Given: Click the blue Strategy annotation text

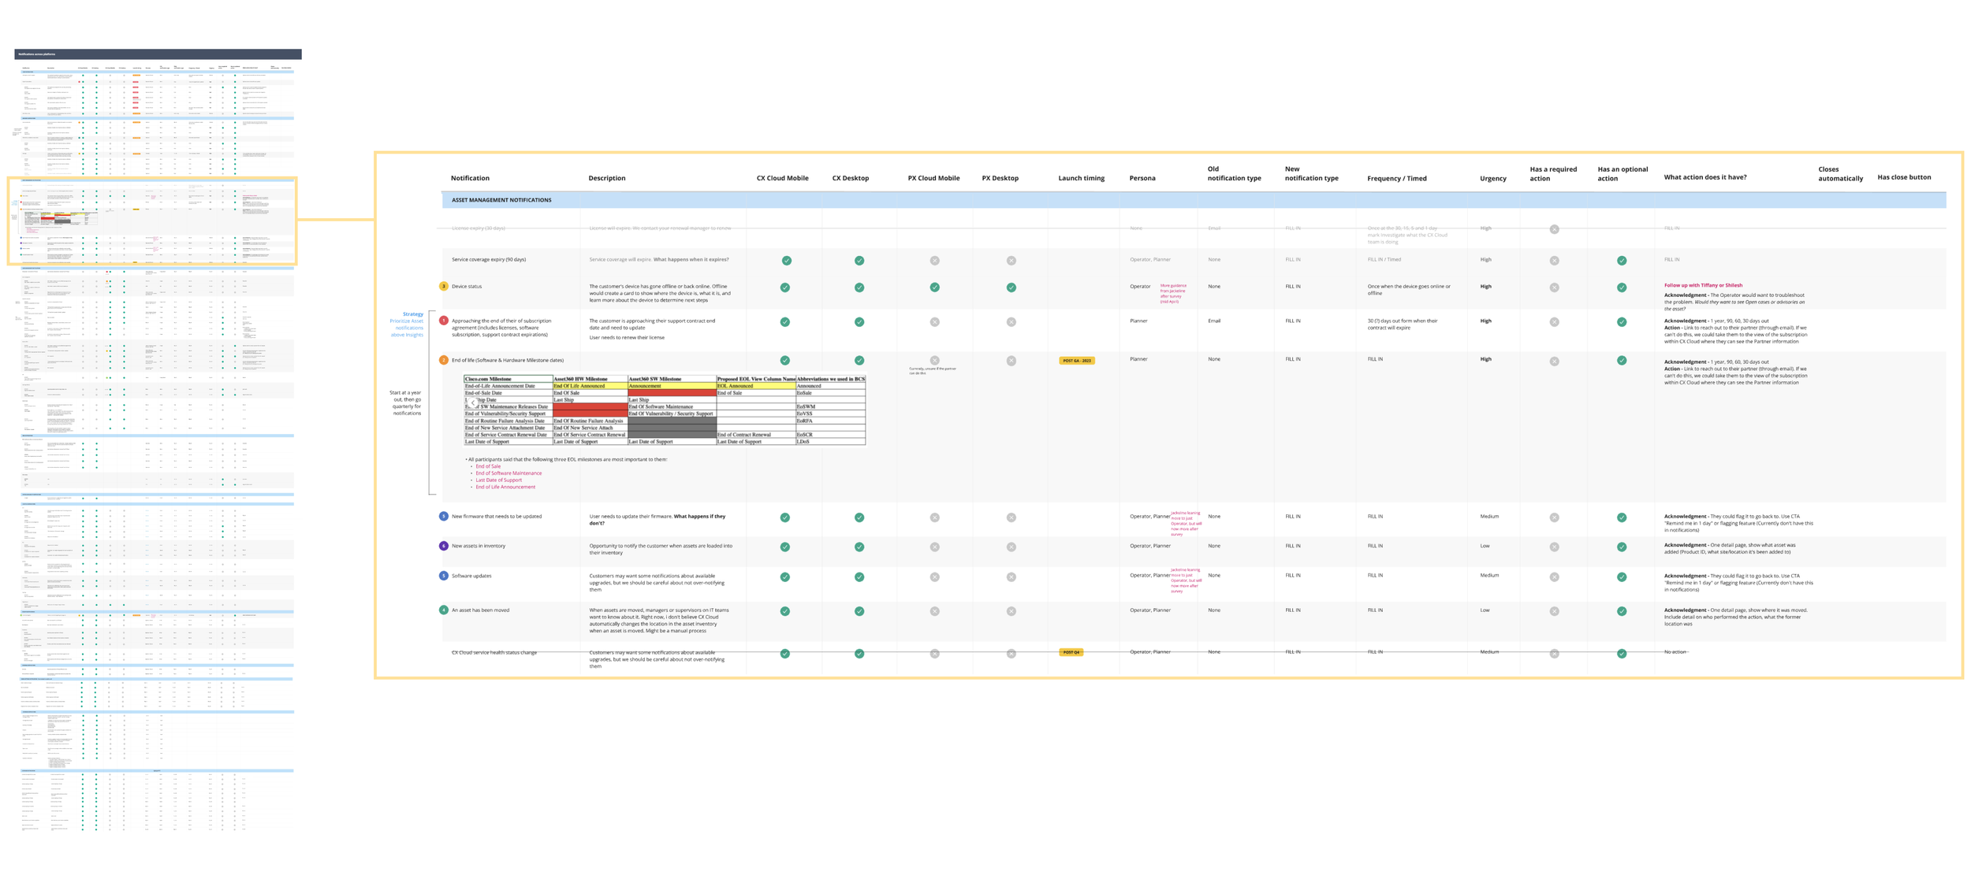Looking at the screenshot, I should click(x=412, y=314).
